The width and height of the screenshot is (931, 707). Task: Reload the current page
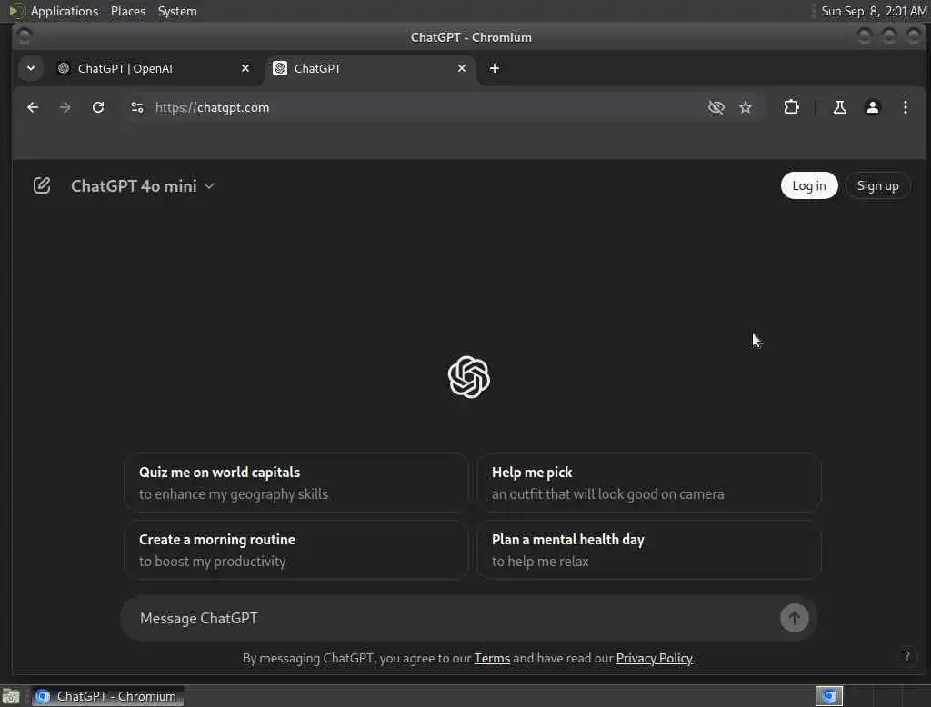coord(98,107)
